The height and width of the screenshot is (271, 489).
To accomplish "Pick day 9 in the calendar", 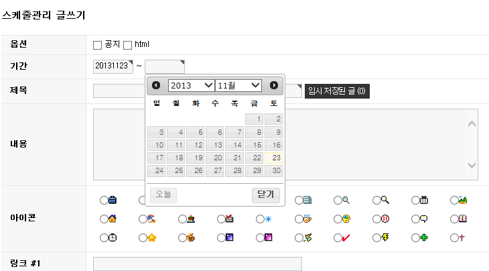I will [273, 132].
